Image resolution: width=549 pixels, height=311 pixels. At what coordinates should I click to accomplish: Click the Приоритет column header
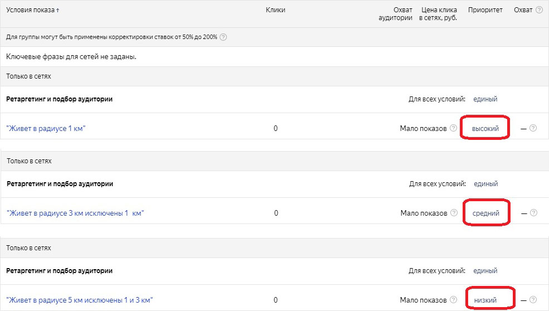tap(485, 10)
